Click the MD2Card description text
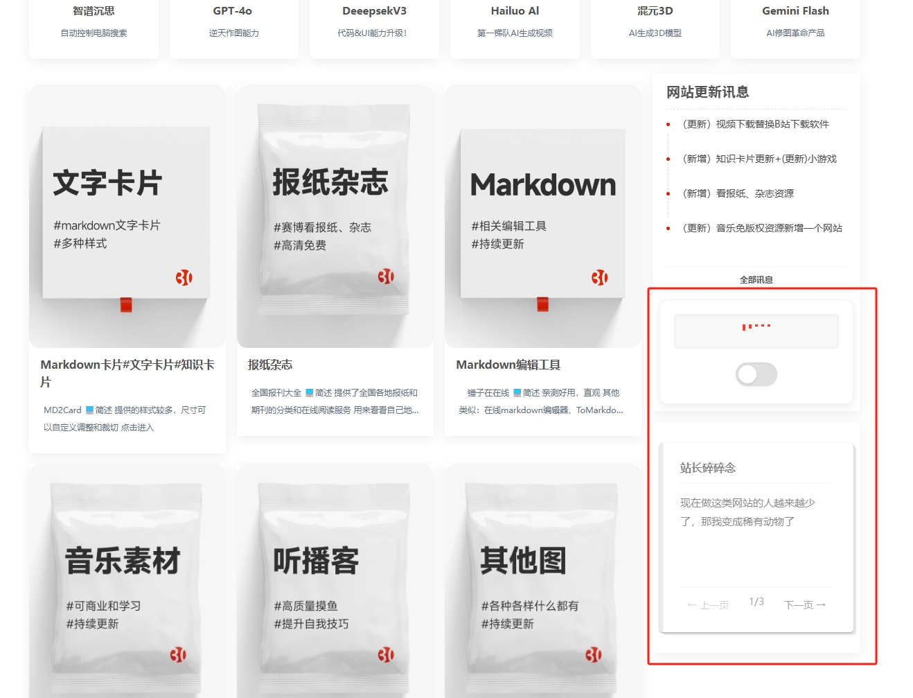The width and height of the screenshot is (913, 698). click(x=125, y=419)
